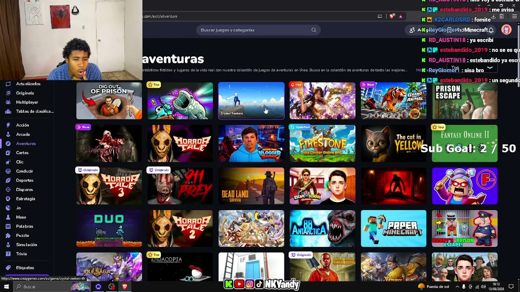520x292 pixels.
Task: Open the Multiplayer category link
Action: coord(27,102)
